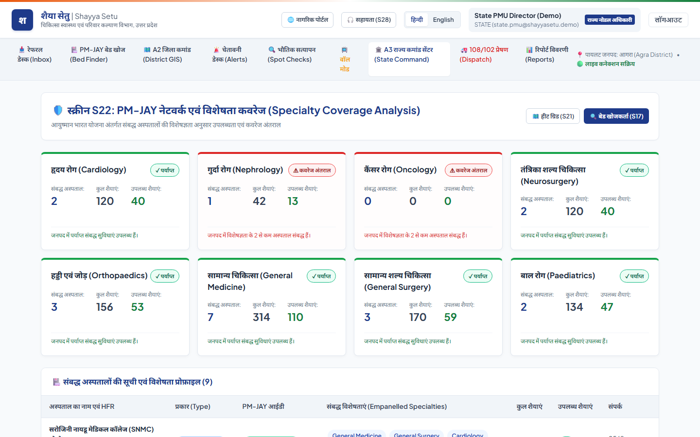Select the A3 State Command tab
The height and width of the screenshot is (437, 700).
tap(409, 59)
